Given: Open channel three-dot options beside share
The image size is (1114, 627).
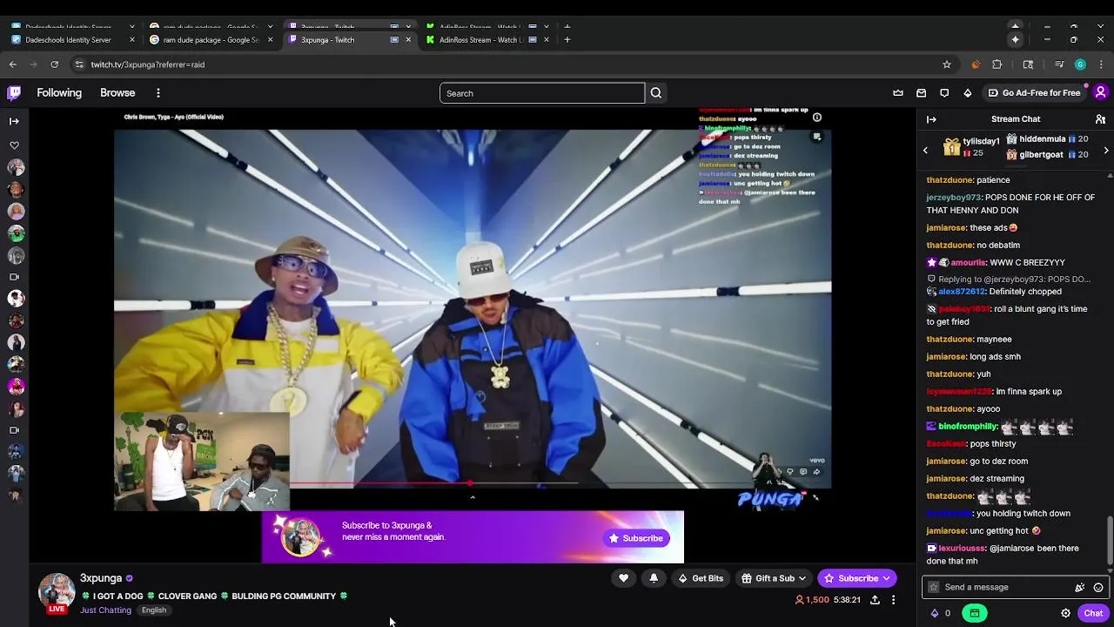Looking at the screenshot, I should point(893,600).
